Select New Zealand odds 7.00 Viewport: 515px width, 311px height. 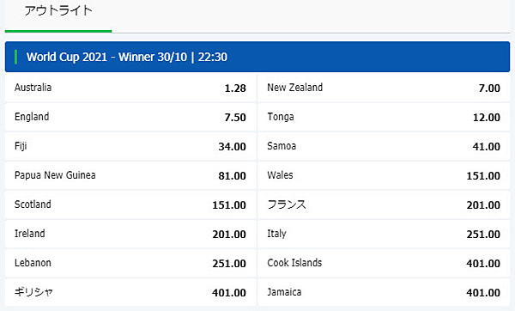[384, 88]
